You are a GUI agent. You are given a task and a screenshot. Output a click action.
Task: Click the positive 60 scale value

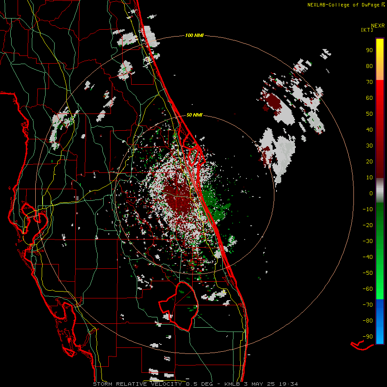tap(369, 98)
